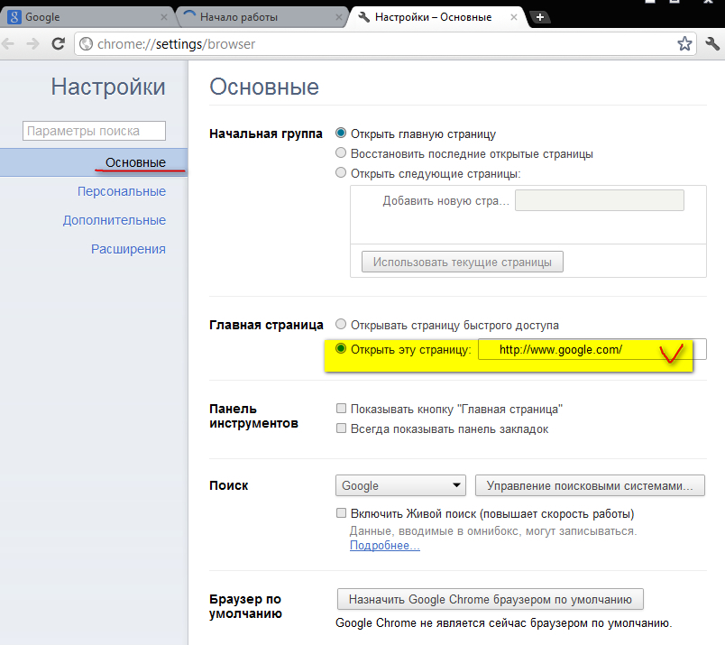The width and height of the screenshot is (725, 645).
Task: Click the Параметры поиска search field
Action: pos(94,131)
